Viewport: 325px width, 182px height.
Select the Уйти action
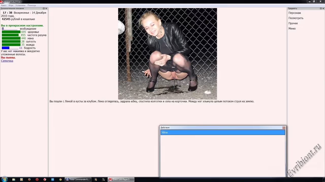(x=222, y=132)
